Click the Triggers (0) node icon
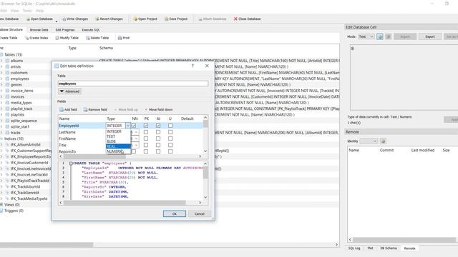458x257 pixels. tap(1, 211)
